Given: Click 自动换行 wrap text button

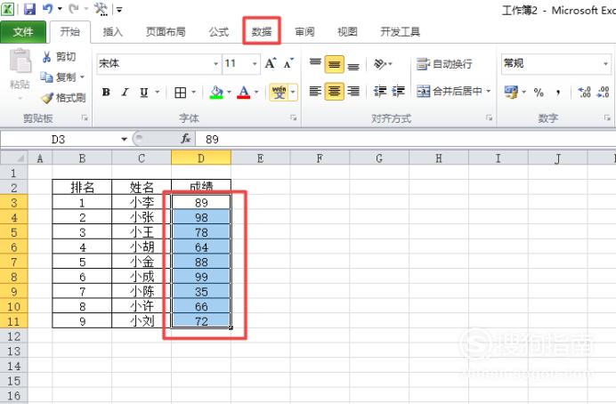Looking at the screenshot, I should (x=444, y=63).
